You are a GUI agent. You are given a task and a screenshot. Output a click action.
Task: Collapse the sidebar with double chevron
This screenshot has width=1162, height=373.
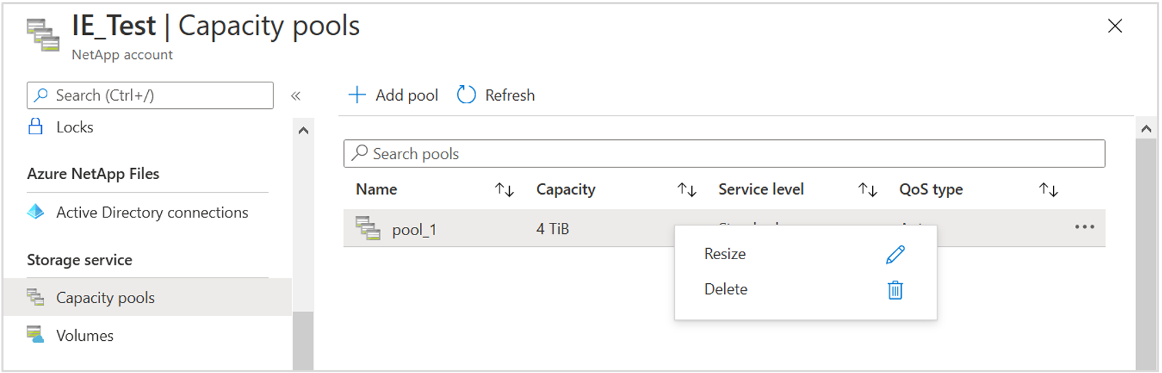(296, 96)
